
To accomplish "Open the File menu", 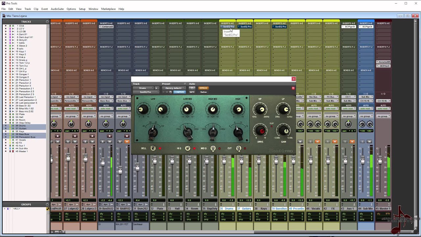I will [4, 9].
